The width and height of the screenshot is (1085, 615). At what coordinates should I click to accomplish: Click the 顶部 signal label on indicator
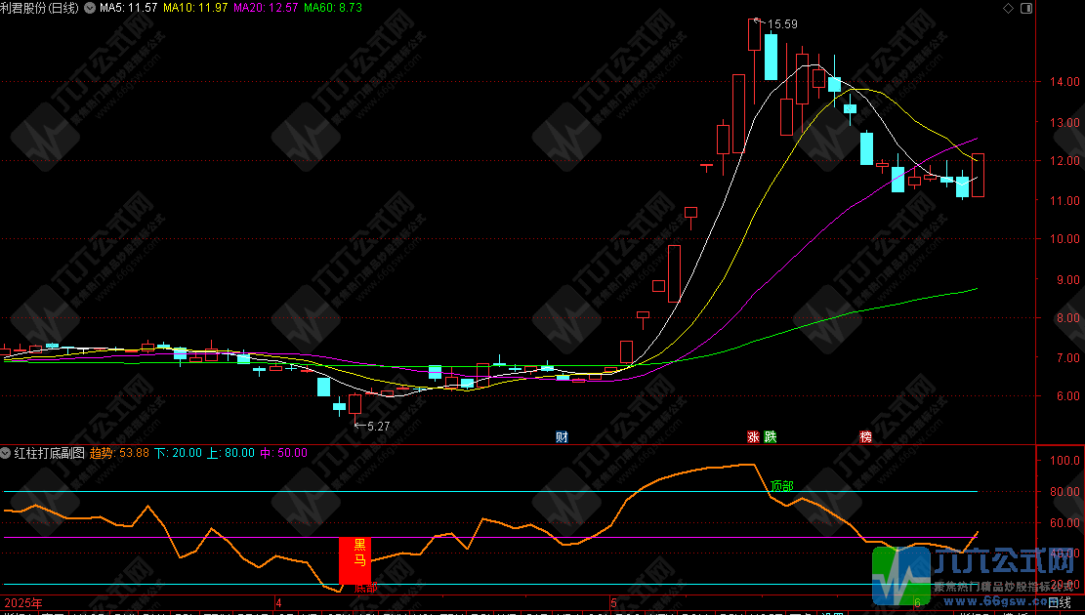(781, 485)
